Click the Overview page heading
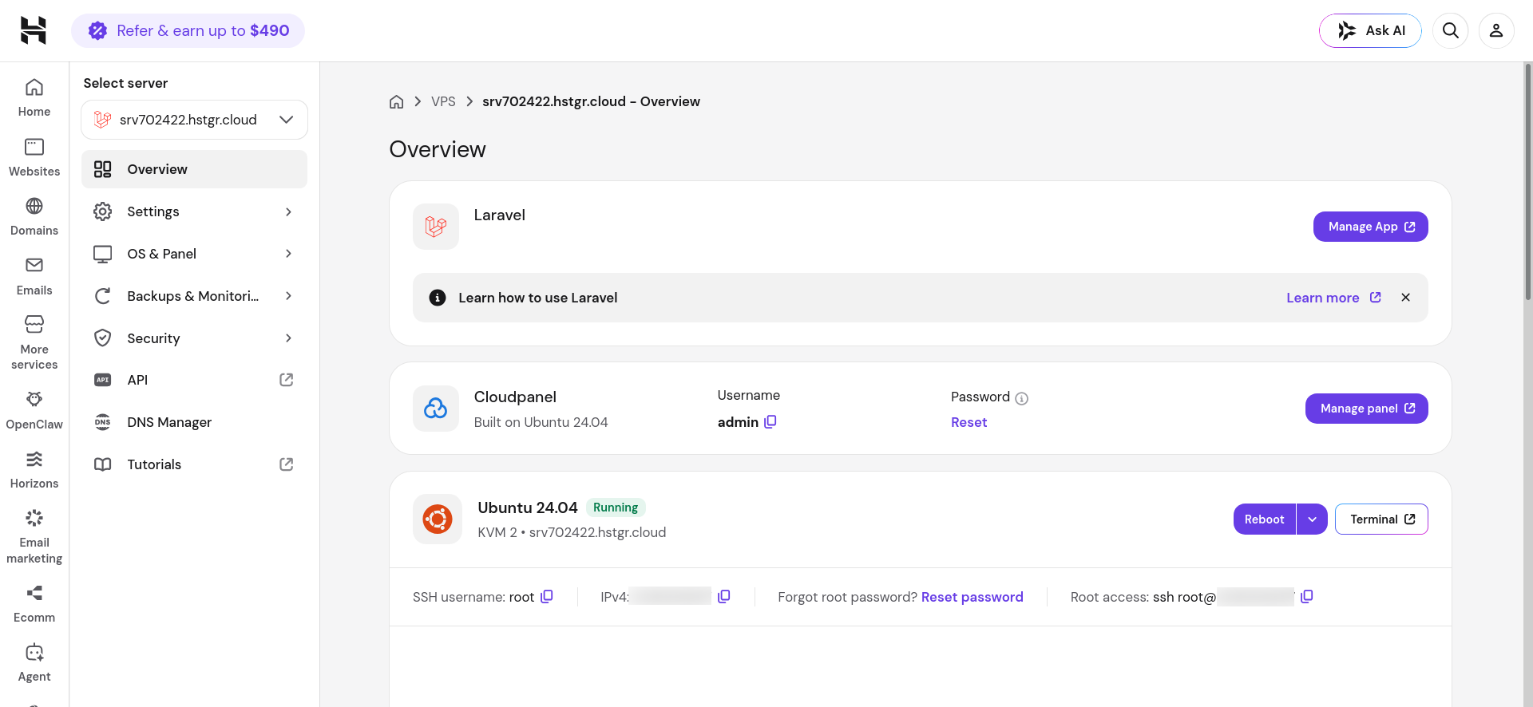1533x707 pixels. tap(438, 149)
